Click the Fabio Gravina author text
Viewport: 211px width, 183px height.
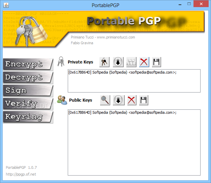coord(82,43)
